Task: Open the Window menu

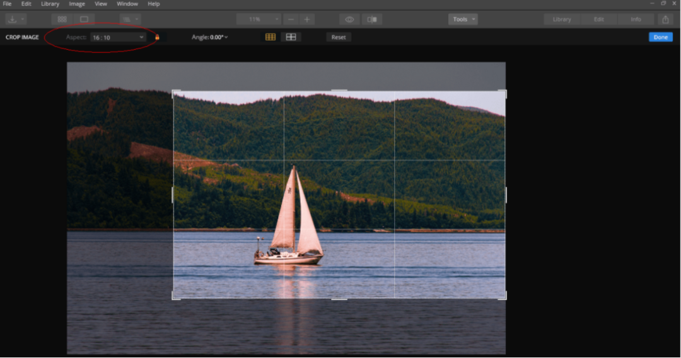Action: pos(127,4)
